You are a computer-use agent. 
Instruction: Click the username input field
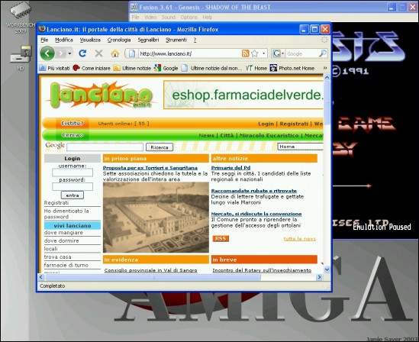[x=73, y=173]
